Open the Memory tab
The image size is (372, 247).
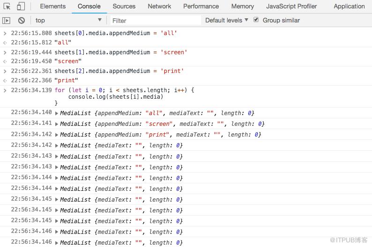pos(243,6)
